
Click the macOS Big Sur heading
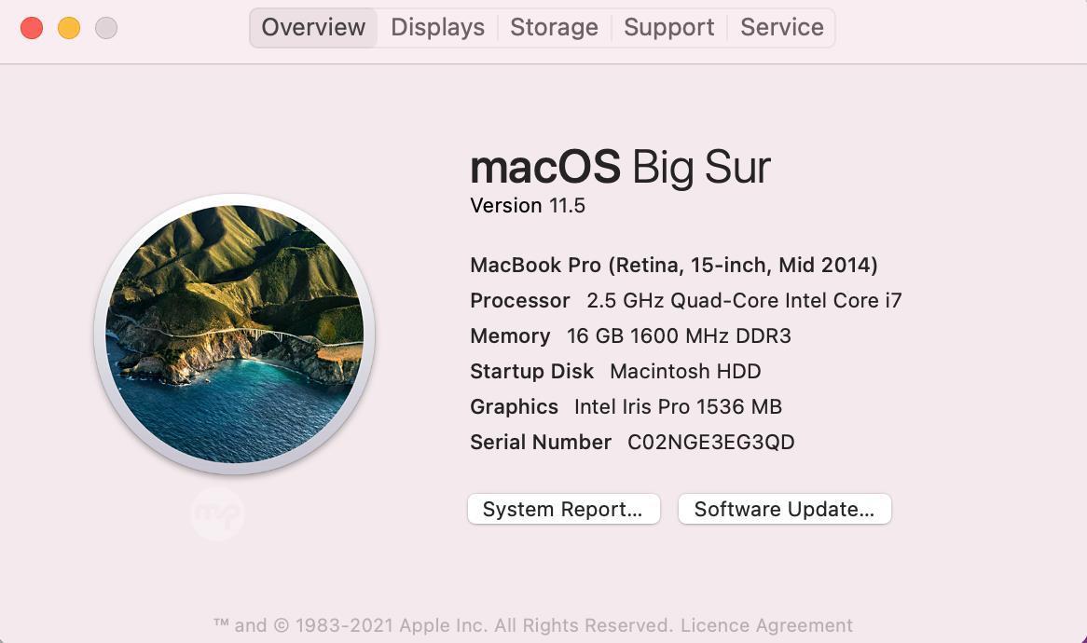click(x=620, y=168)
